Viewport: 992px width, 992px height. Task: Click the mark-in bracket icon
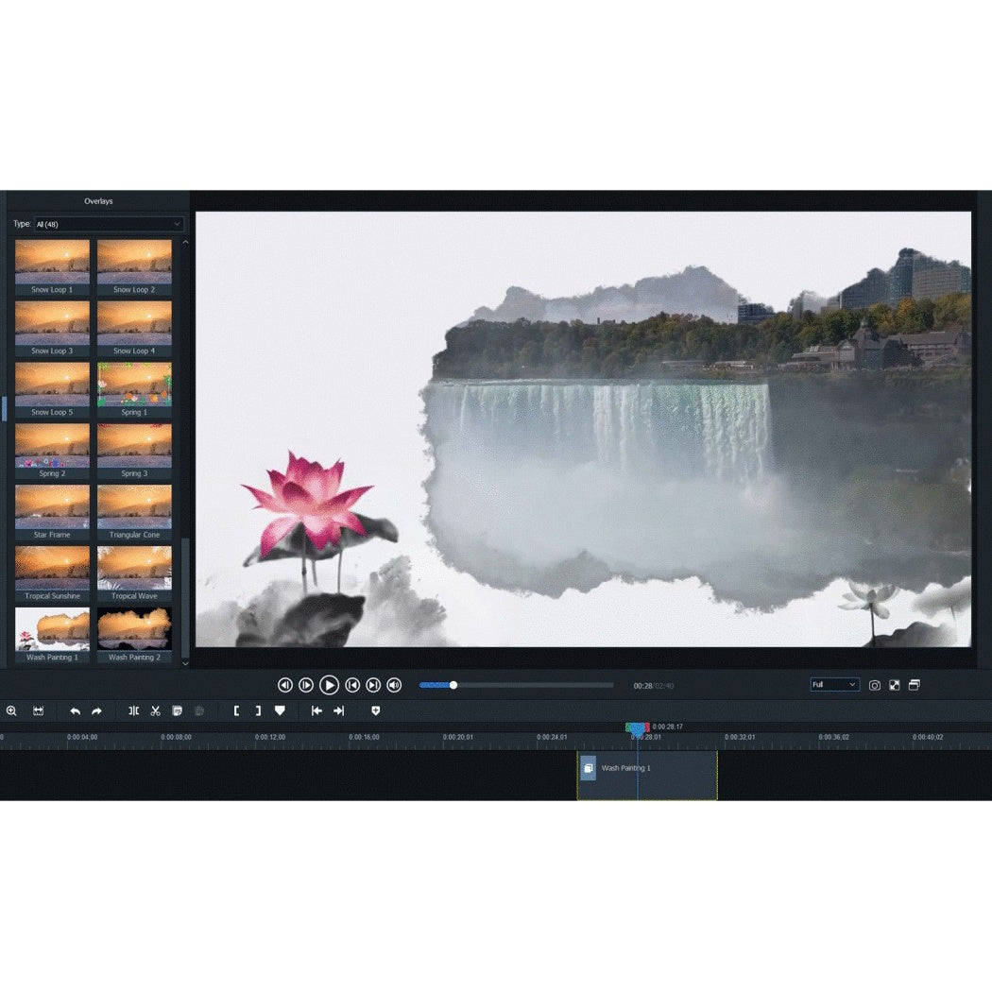pos(236,710)
